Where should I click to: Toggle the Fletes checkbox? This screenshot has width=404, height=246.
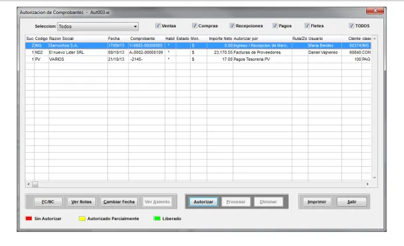click(307, 25)
